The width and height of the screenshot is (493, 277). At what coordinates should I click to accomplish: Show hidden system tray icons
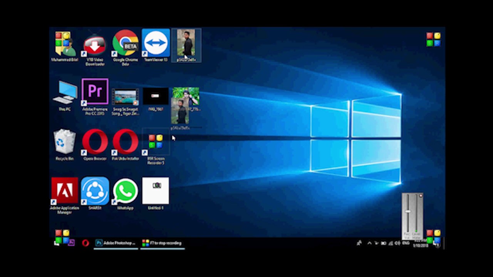click(369, 243)
